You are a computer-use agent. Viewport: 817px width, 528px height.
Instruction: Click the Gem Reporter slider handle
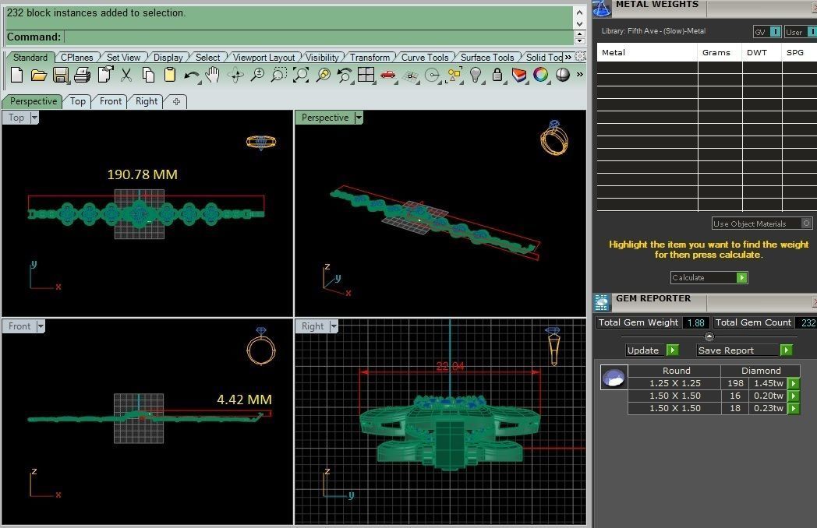click(709, 336)
